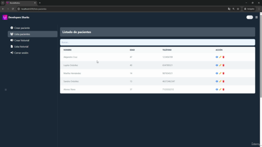This screenshot has height=147, width=262.
Task: View details of Alejandro Cruz
Action: point(217,57)
